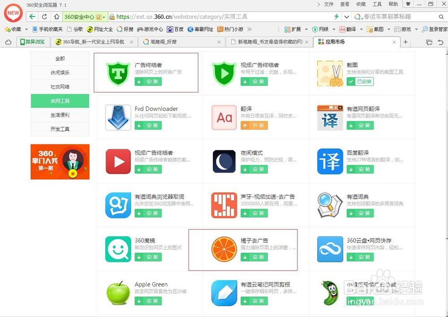The image size is (448, 317).
Task: Open the 收藏 dropdown arrow in bookmarks bar
Action: point(26,30)
